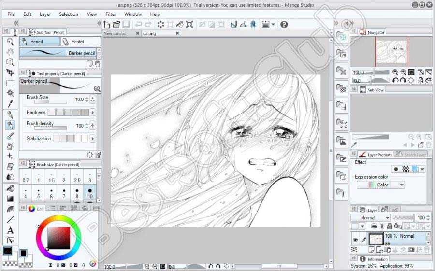Open the layer blending mode Normal dropdown
The width and height of the screenshot is (435, 271).
point(371,218)
